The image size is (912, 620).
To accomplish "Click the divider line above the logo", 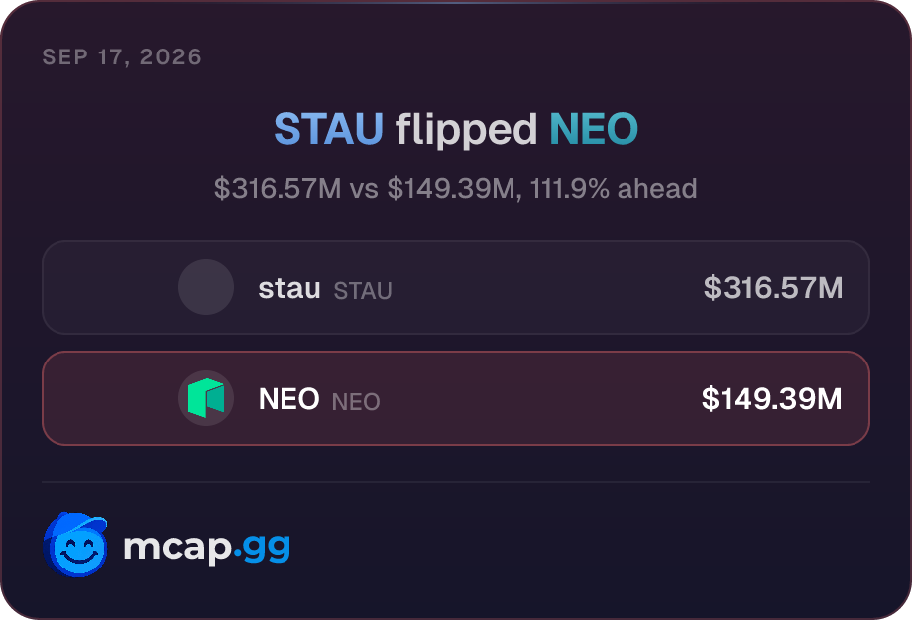I will [x=456, y=482].
